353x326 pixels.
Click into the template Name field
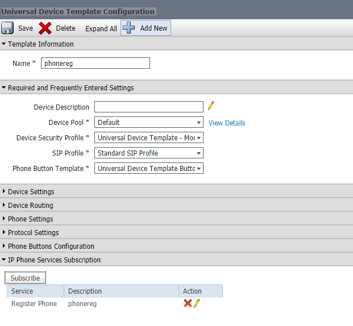[95, 64]
